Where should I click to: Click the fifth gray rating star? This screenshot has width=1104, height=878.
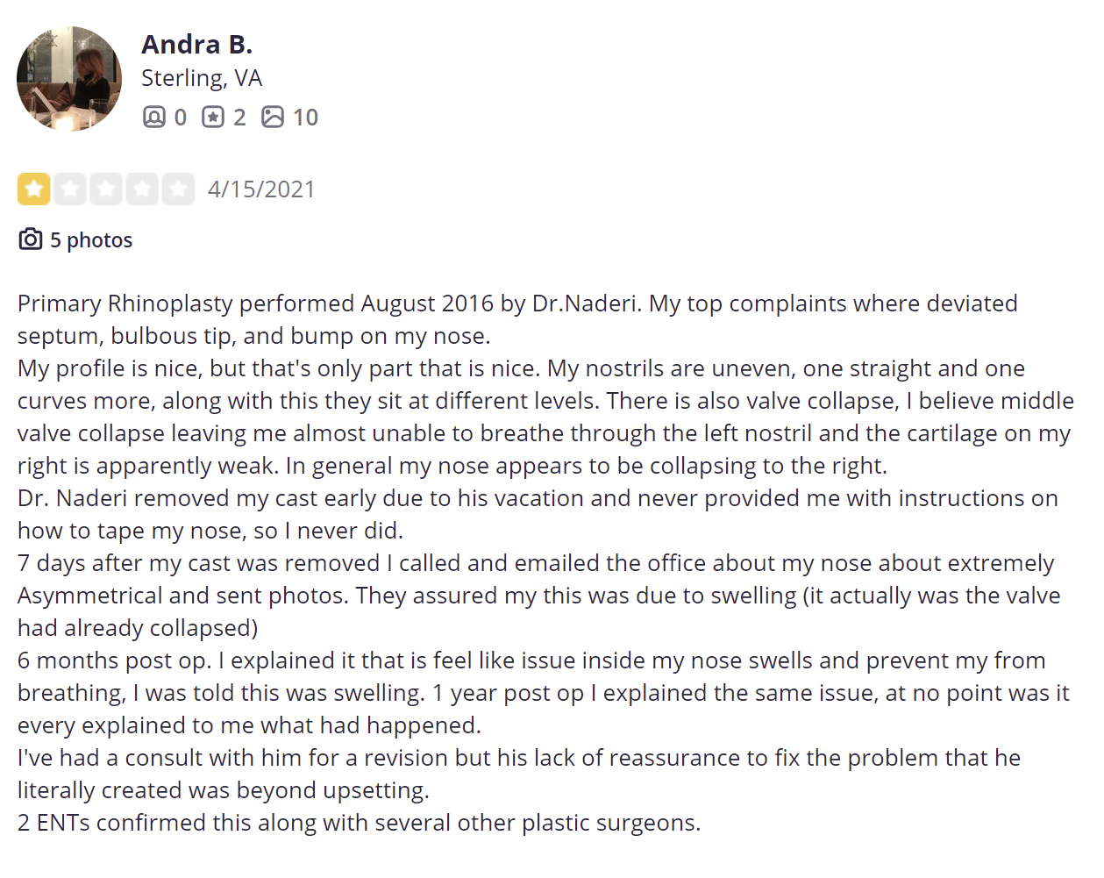click(178, 189)
